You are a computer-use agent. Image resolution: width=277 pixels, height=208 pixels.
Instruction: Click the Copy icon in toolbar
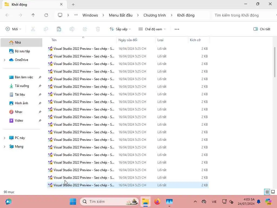pos(46,29)
